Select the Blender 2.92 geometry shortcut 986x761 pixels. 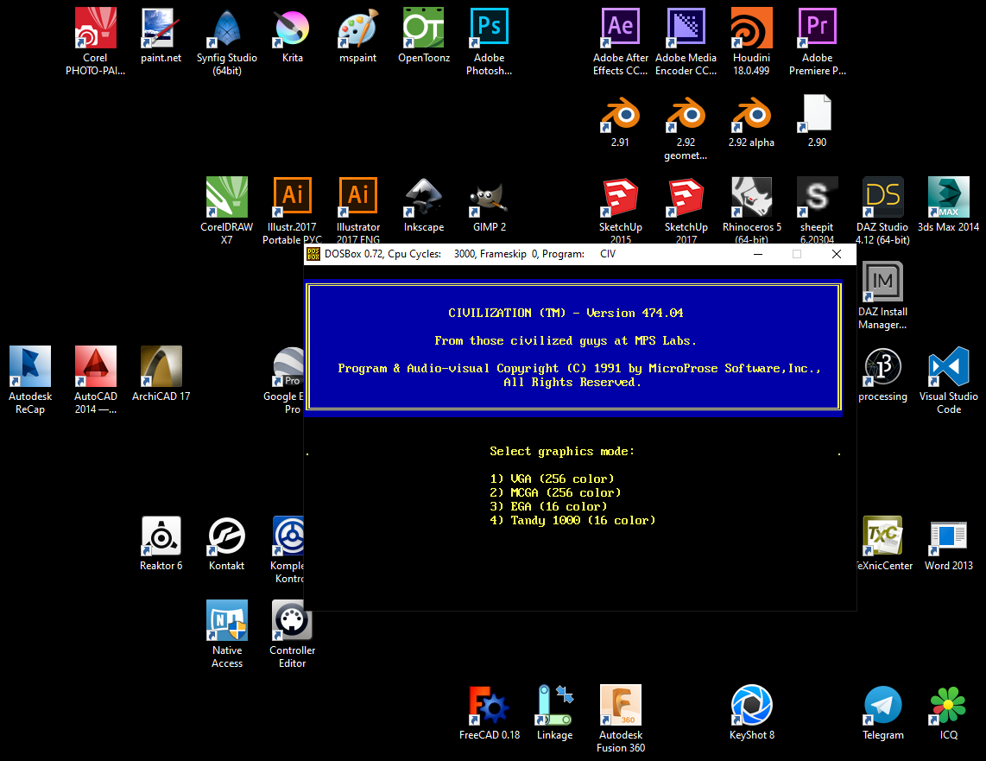pyautogui.click(x=686, y=114)
